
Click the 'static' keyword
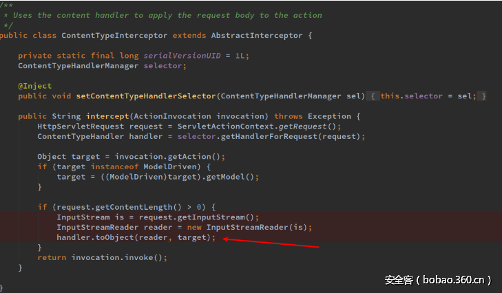coord(71,56)
